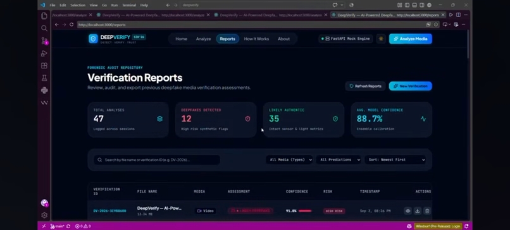Click the Deepfakes Detected shield icon
This screenshot has height=230, width=510.
(247, 119)
